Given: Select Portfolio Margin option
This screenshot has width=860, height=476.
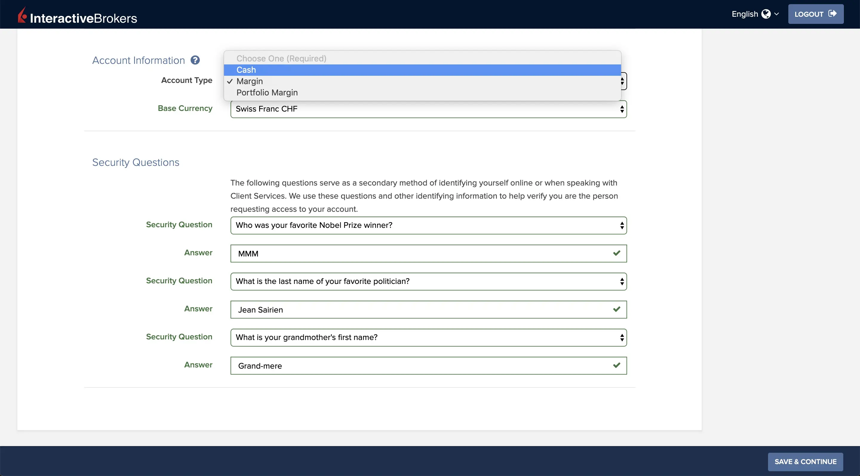Looking at the screenshot, I should [x=422, y=93].
